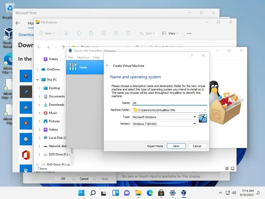Click back arrow in Create Virtual Machine dialog
This screenshot has width=265, height=199.
(107, 66)
